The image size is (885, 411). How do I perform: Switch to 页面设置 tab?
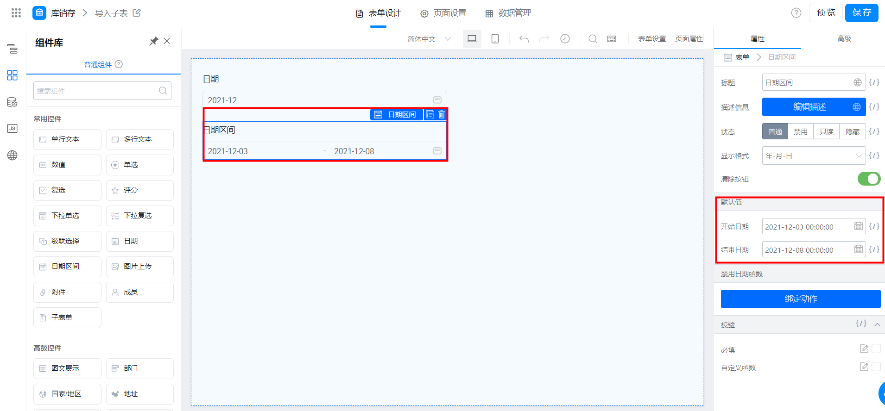coord(443,13)
